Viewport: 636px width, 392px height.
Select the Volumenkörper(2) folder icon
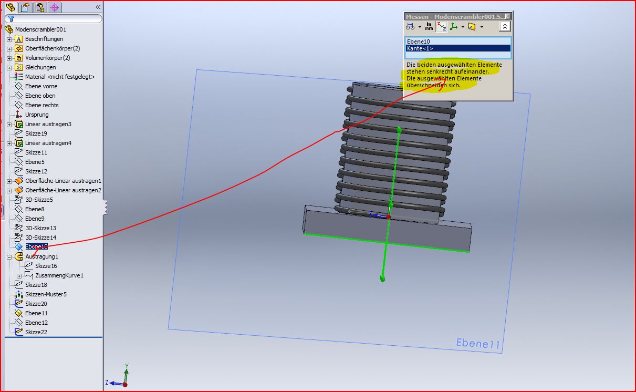click(x=19, y=58)
